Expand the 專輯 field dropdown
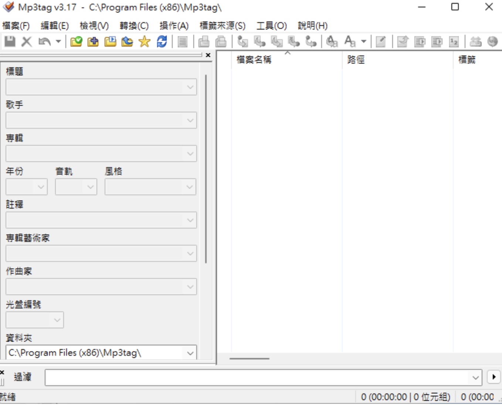The height and width of the screenshot is (409, 502). point(190,154)
